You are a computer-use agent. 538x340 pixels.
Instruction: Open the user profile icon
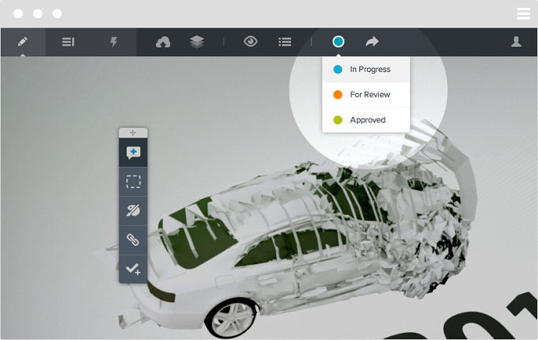(x=516, y=41)
